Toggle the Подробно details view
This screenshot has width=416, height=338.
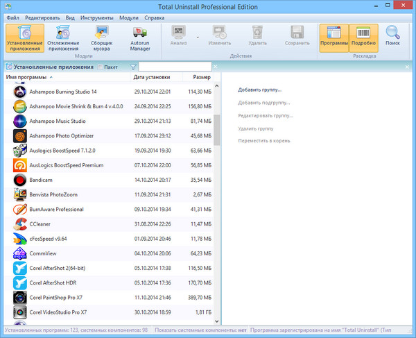pos(363,37)
